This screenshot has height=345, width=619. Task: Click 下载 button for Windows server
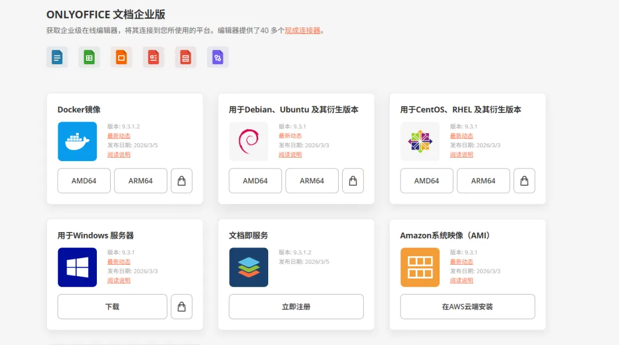[112, 307]
